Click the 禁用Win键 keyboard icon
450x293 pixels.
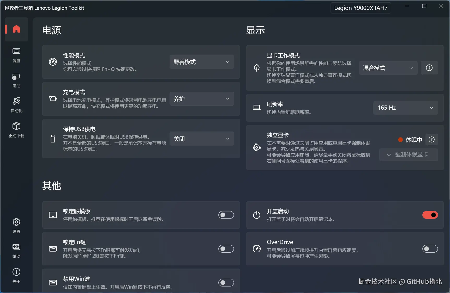tap(53, 283)
